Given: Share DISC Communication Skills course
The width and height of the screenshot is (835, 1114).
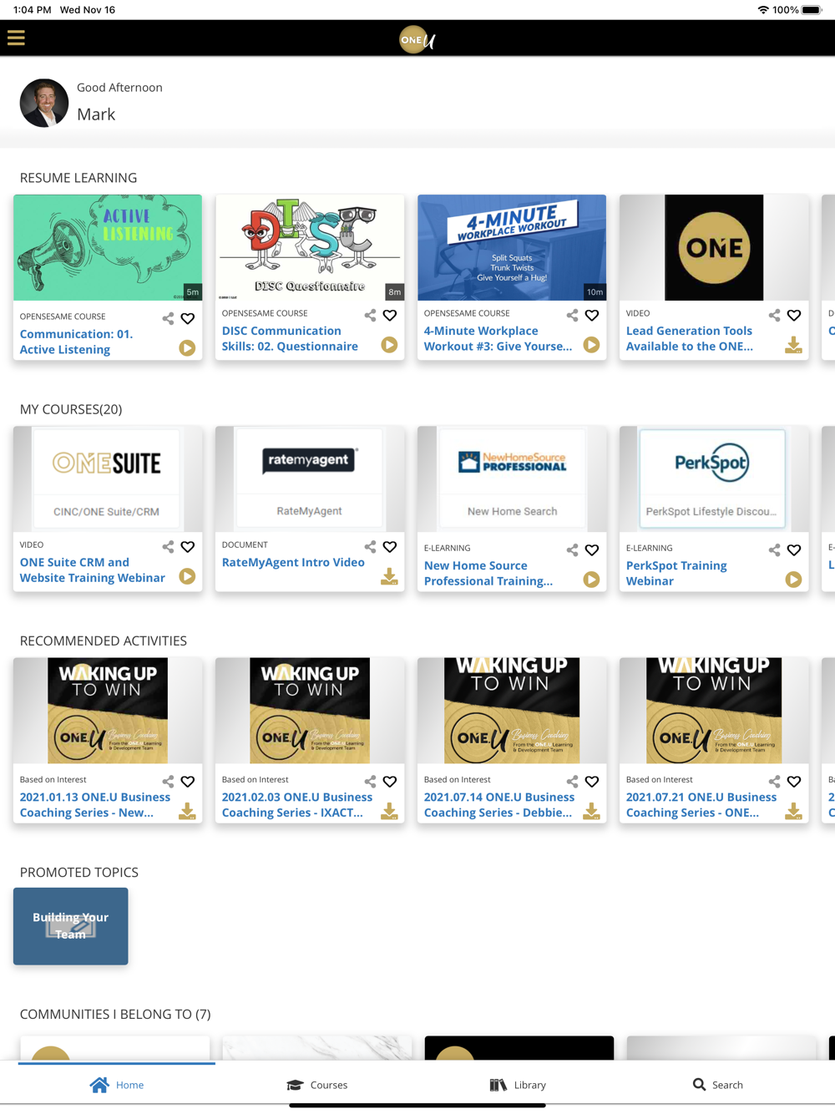Looking at the screenshot, I should tap(370, 315).
